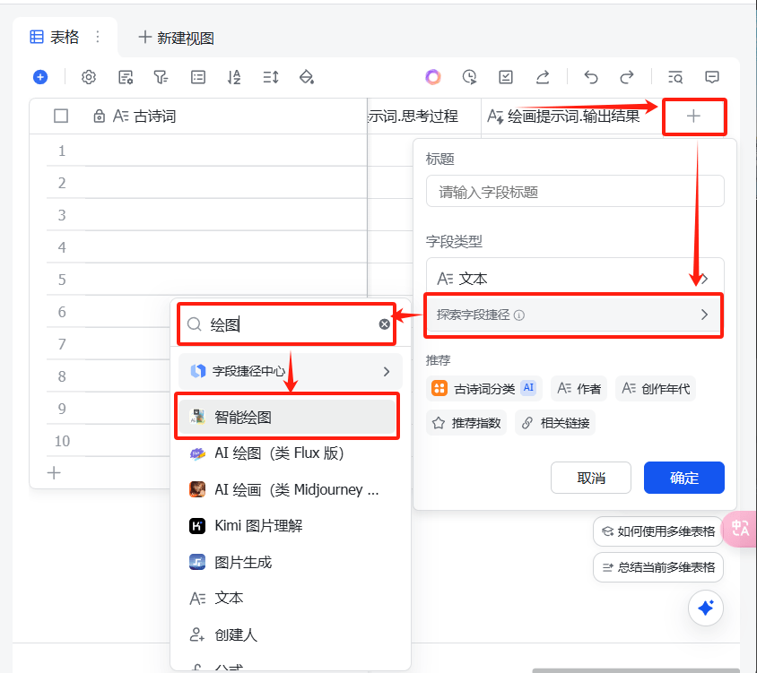
Task: Focus the search box containing 绘图
Action: tap(287, 324)
